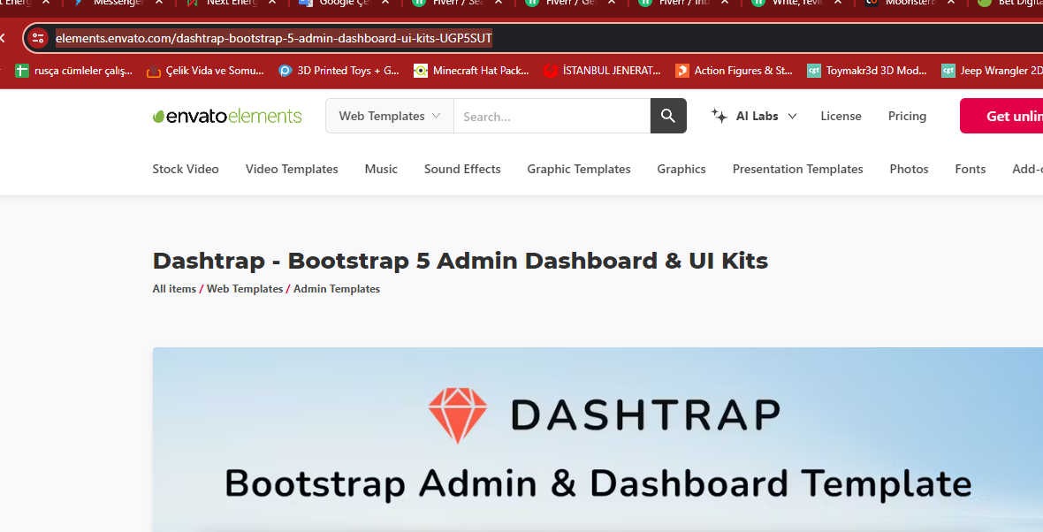Image resolution: width=1043 pixels, height=532 pixels.
Task: Click the Dashtrap page title heading
Action: coord(461,261)
